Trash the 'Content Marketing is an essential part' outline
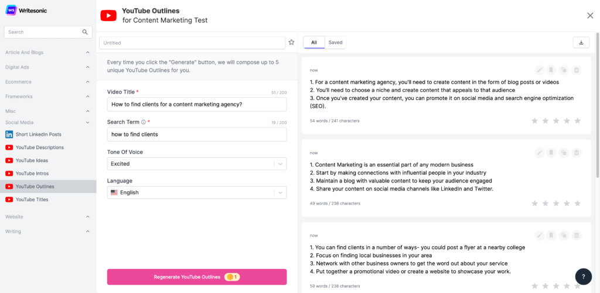This screenshot has height=293, width=600. coord(577,153)
